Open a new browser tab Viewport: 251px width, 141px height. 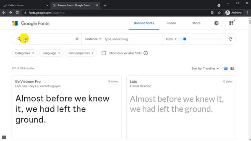click(x=105, y=5)
